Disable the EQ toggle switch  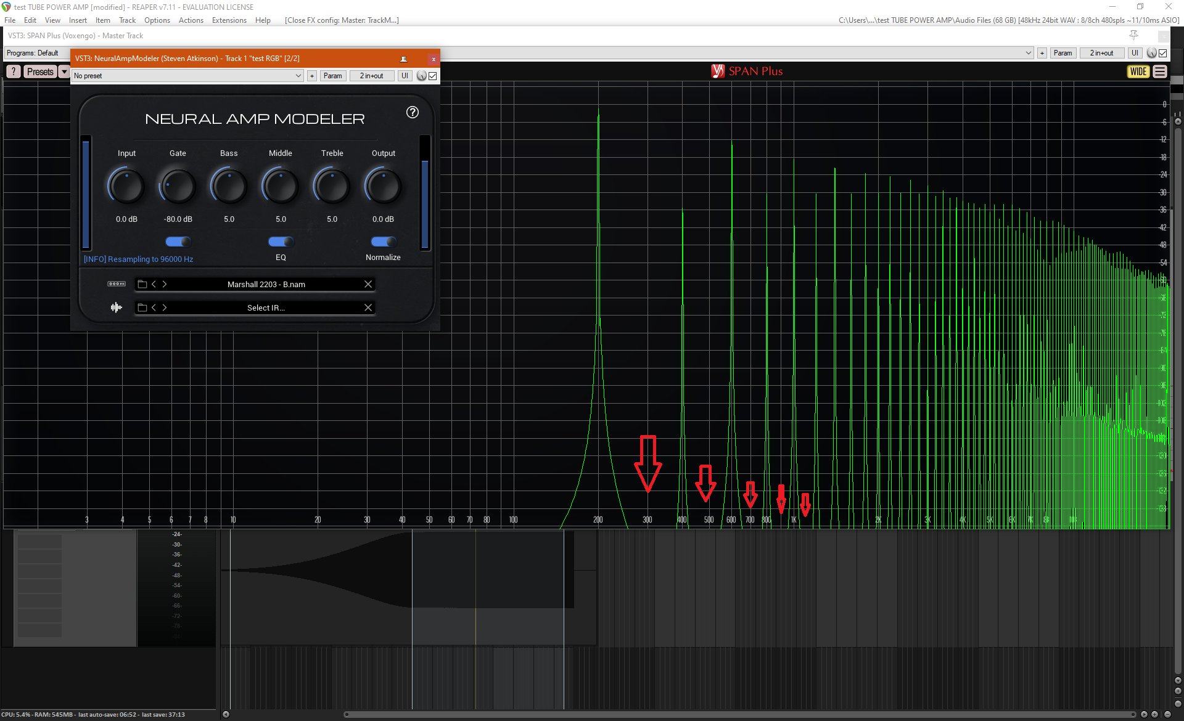click(x=281, y=242)
